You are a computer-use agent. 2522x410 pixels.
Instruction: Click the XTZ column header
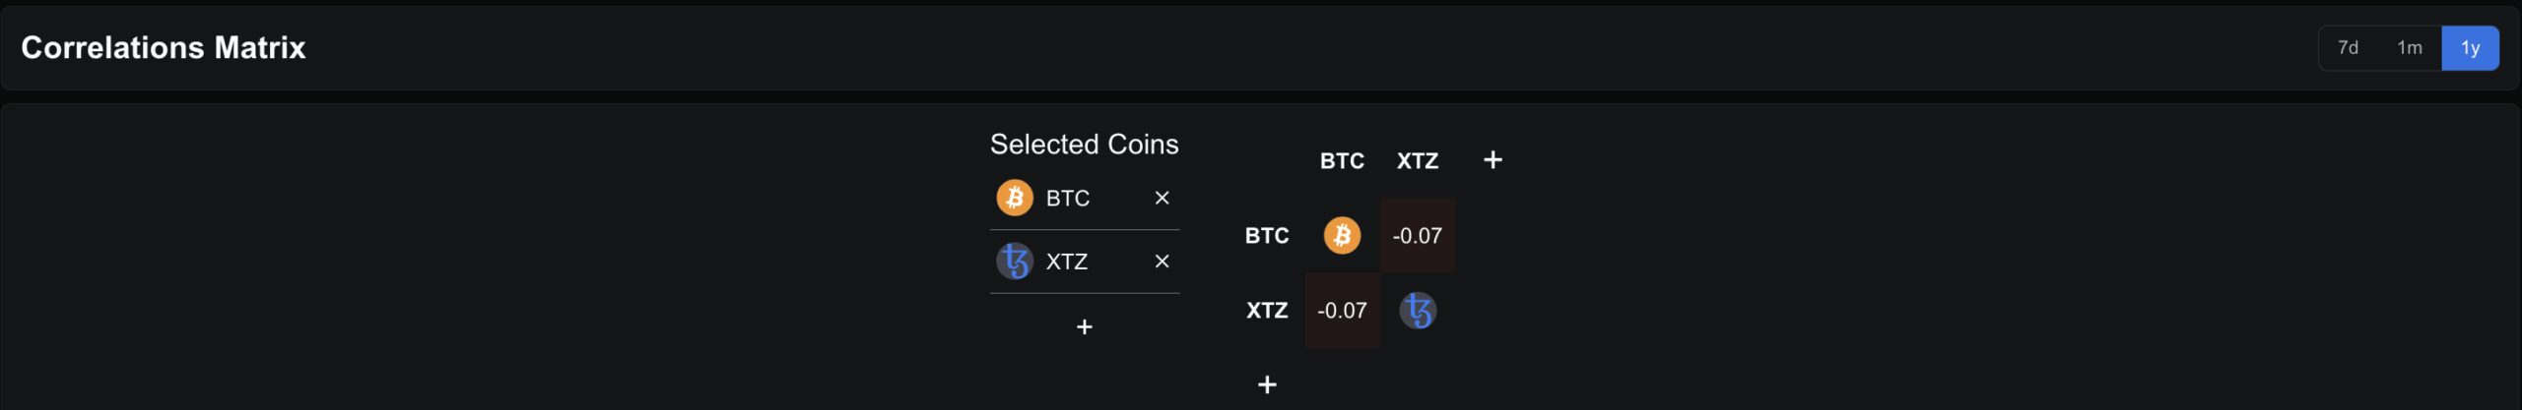1418,161
